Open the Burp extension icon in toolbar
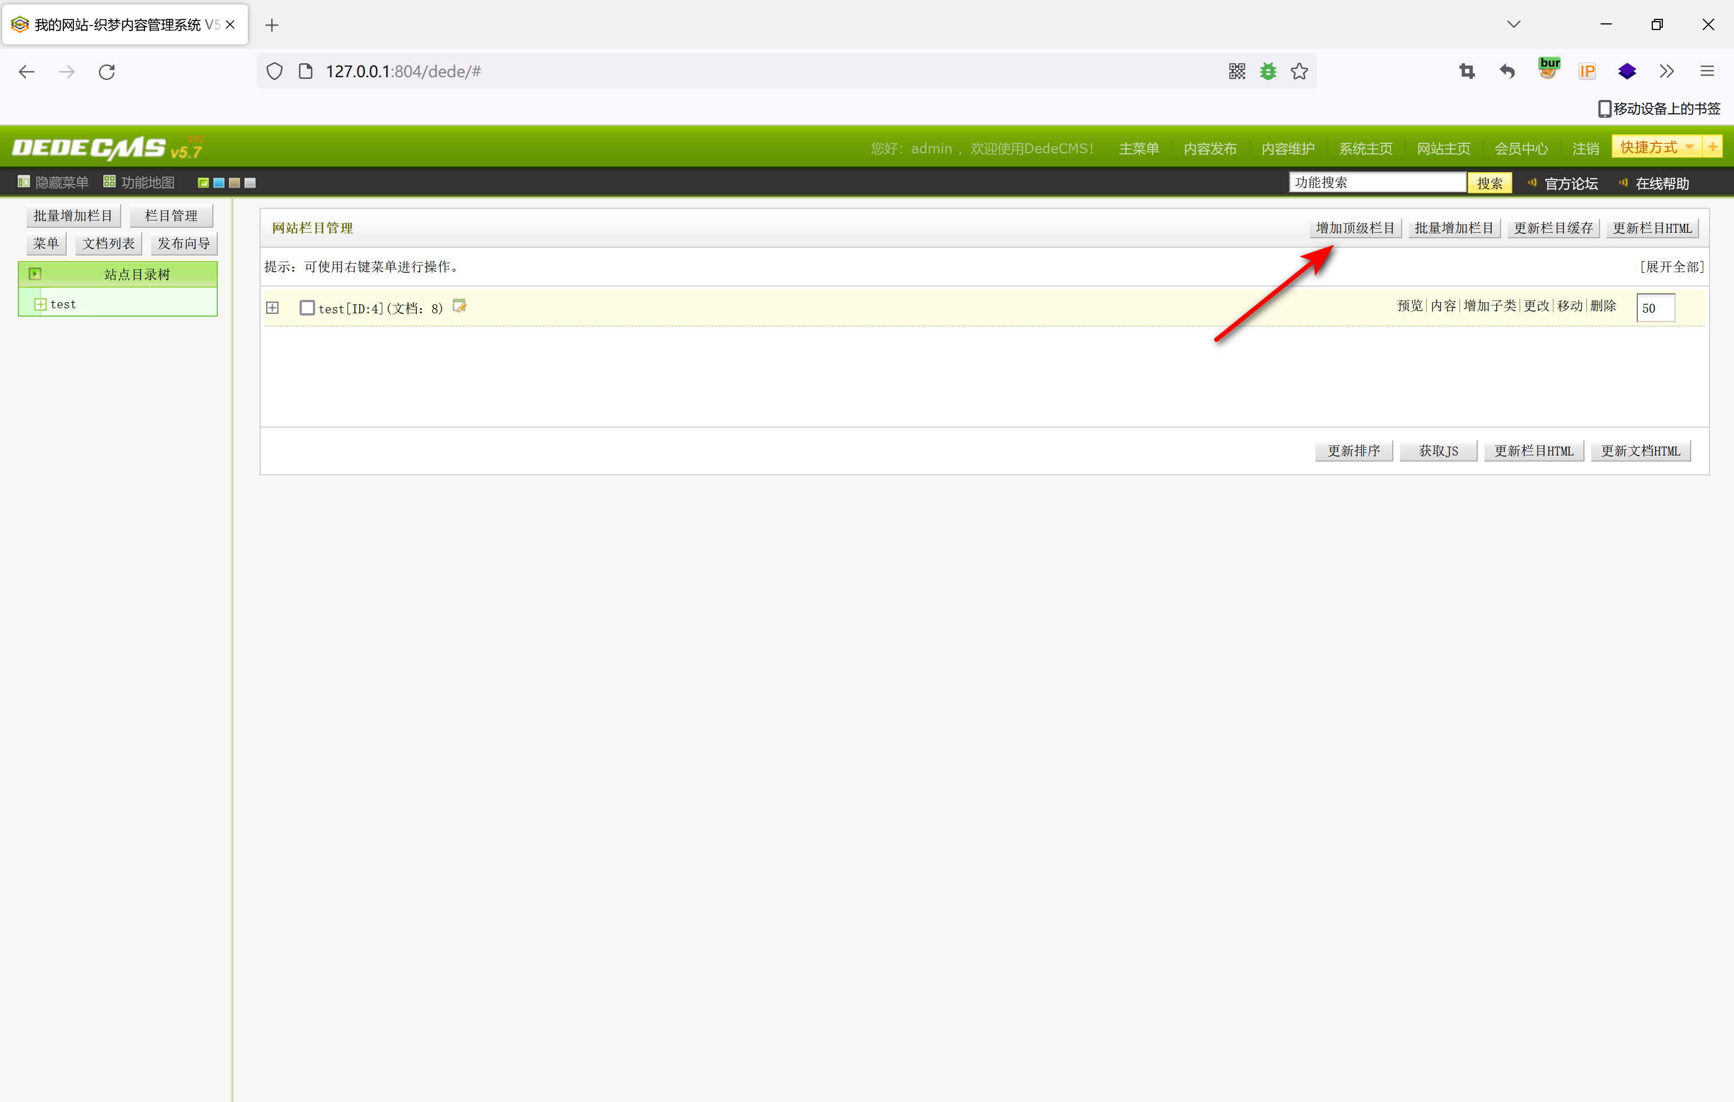 coord(1548,70)
